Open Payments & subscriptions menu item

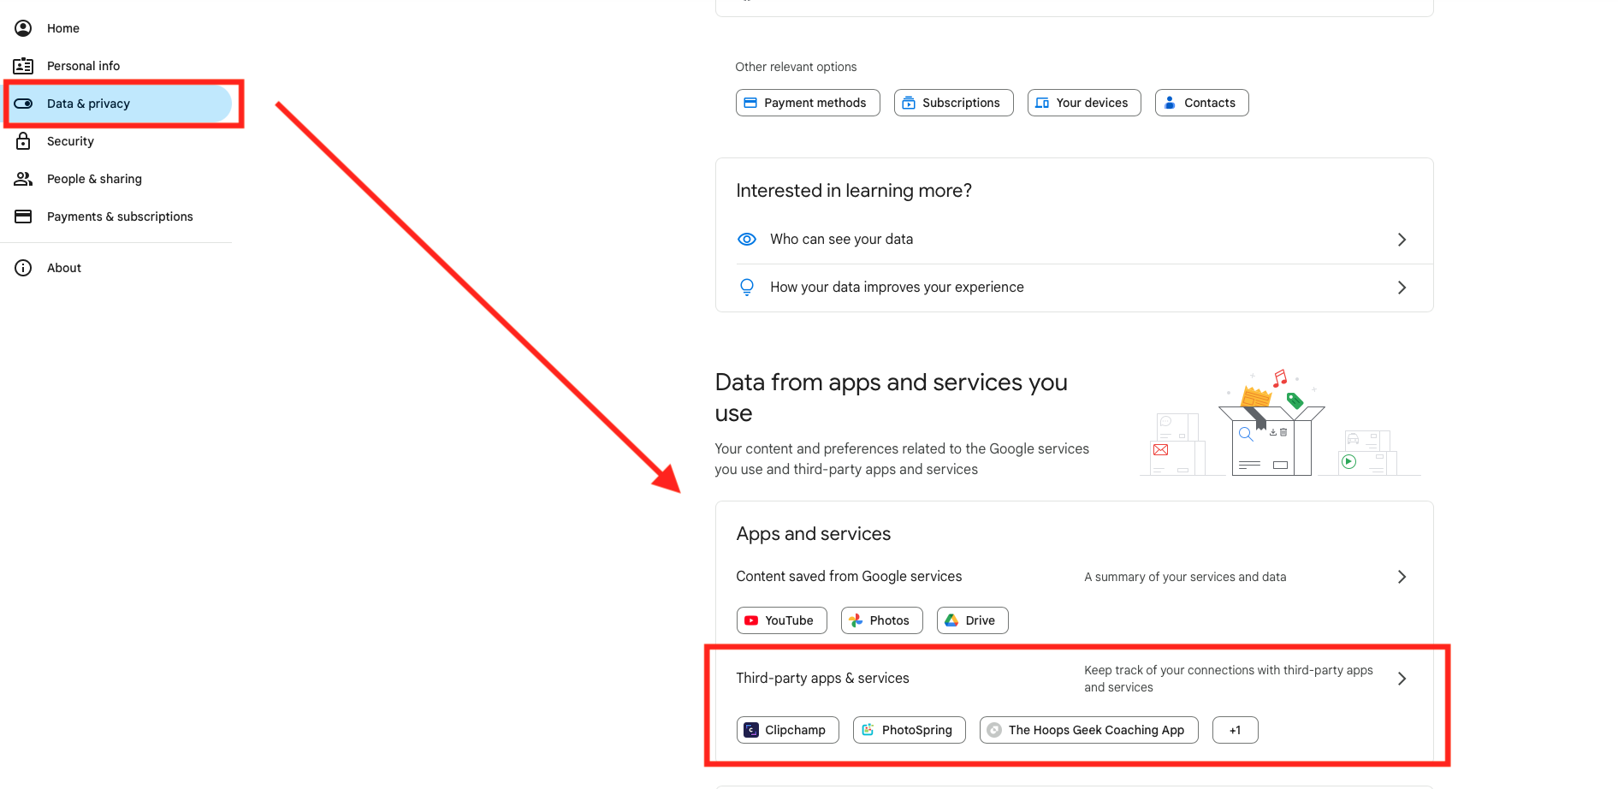pyautogui.click(x=118, y=217)
